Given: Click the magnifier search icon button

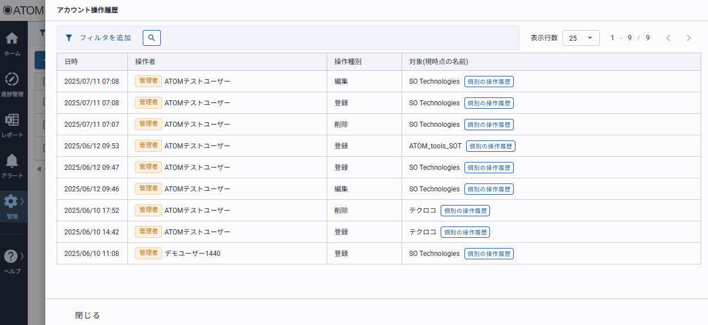Looking at the screenshot, I should [152, 38].
